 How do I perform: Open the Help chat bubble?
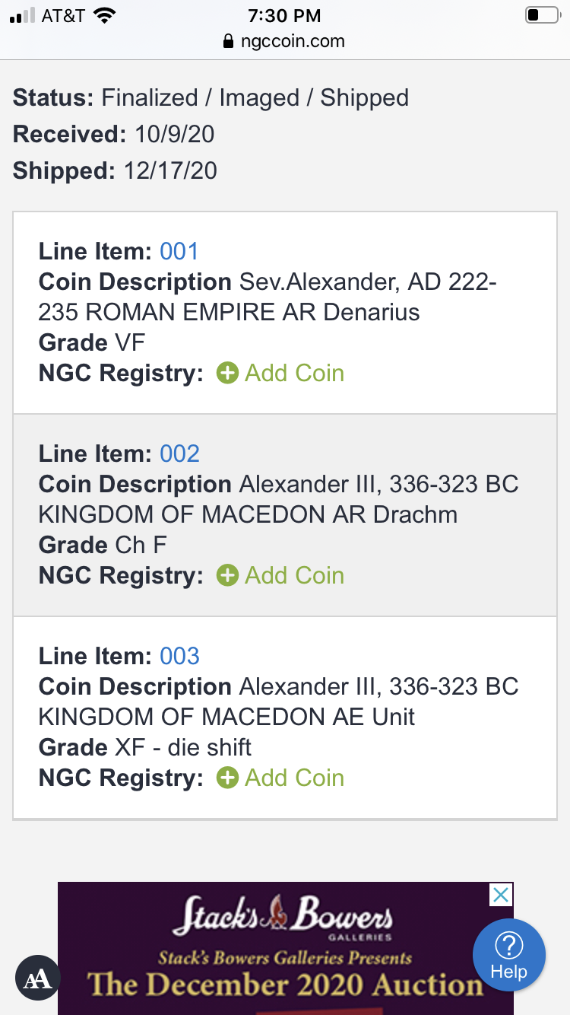(508, 955)
